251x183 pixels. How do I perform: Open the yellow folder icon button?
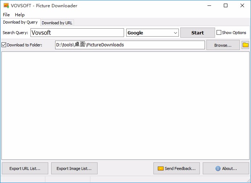point(245,45)
